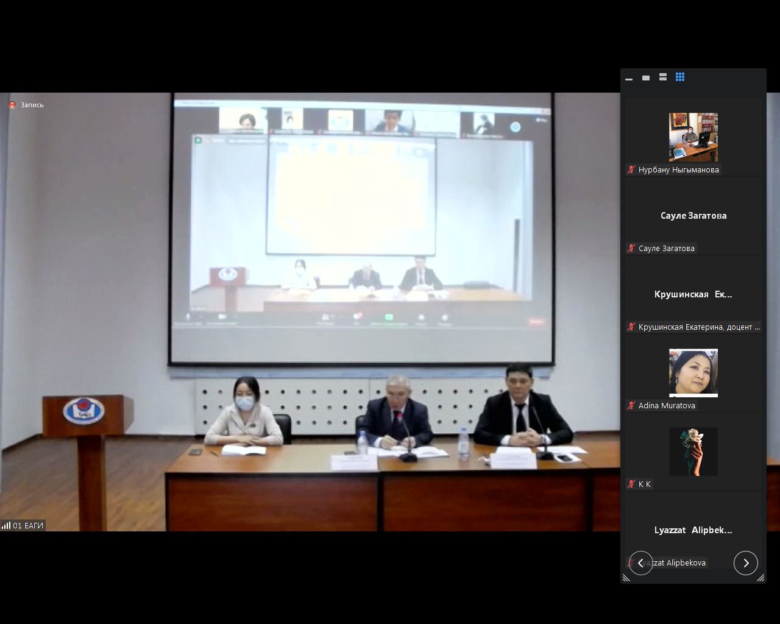Select the blue grid view icon

[680, 77]
